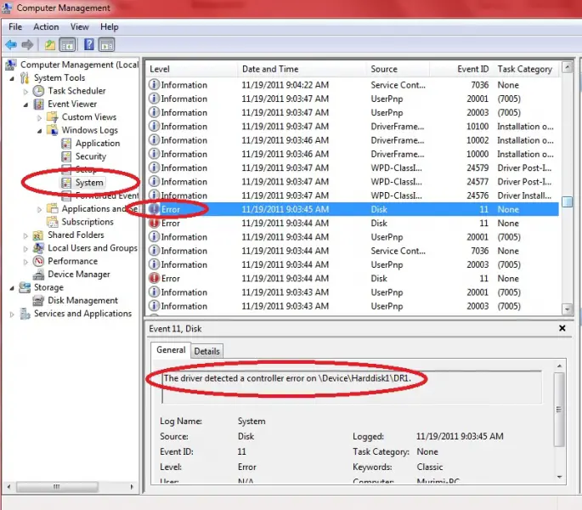Expand the Performance node

pos(25,262)
